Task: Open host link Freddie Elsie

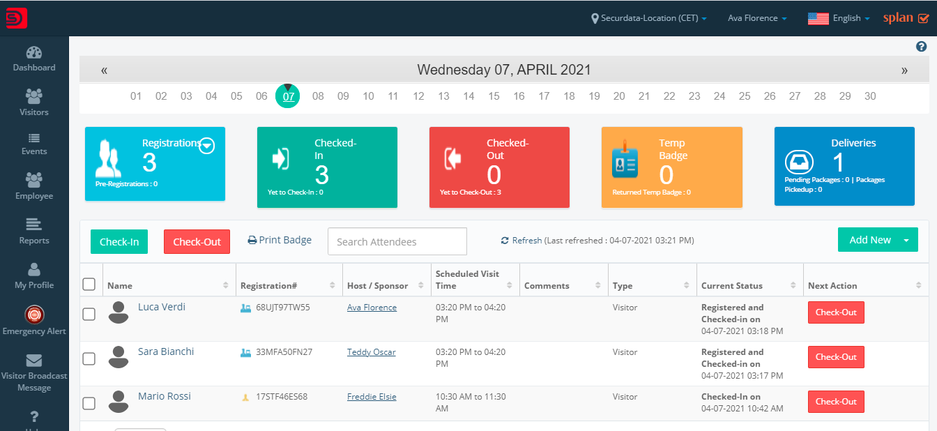Action: tap(372, 397)
